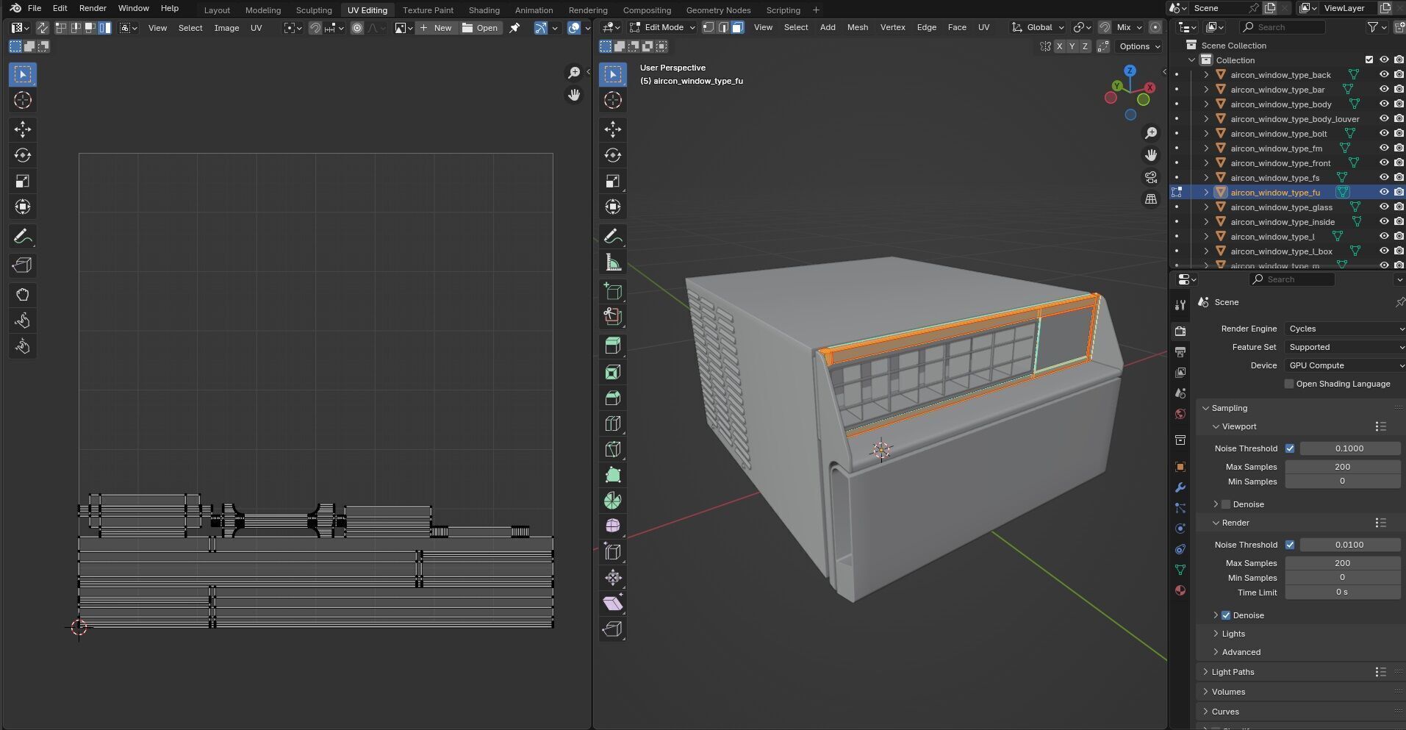
Task: Expand aircon_window_type_body in outliner
Action: tap(1206, 104)
